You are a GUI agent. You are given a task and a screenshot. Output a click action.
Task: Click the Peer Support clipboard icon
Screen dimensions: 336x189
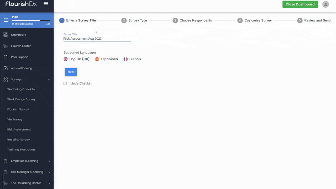[x=6, y=57]
